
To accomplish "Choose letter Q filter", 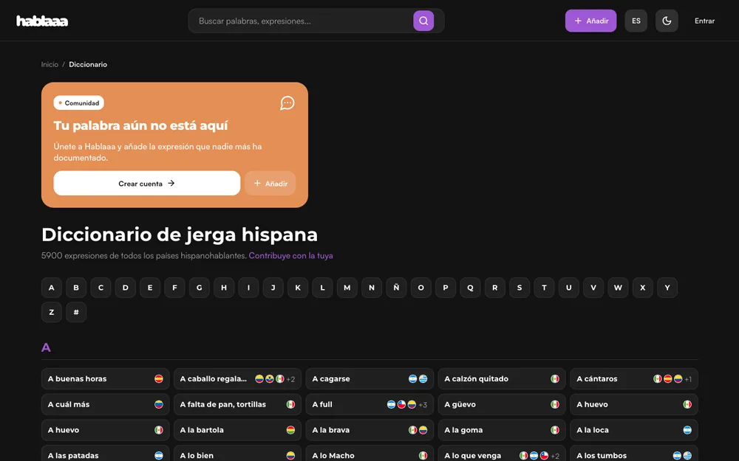I will 470,288.
